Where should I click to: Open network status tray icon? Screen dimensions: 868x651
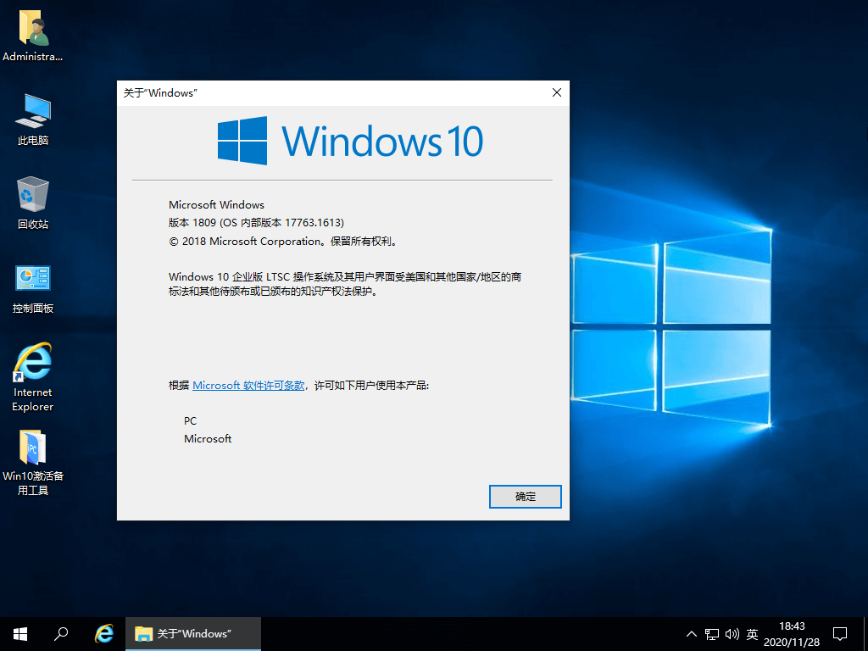712,634
